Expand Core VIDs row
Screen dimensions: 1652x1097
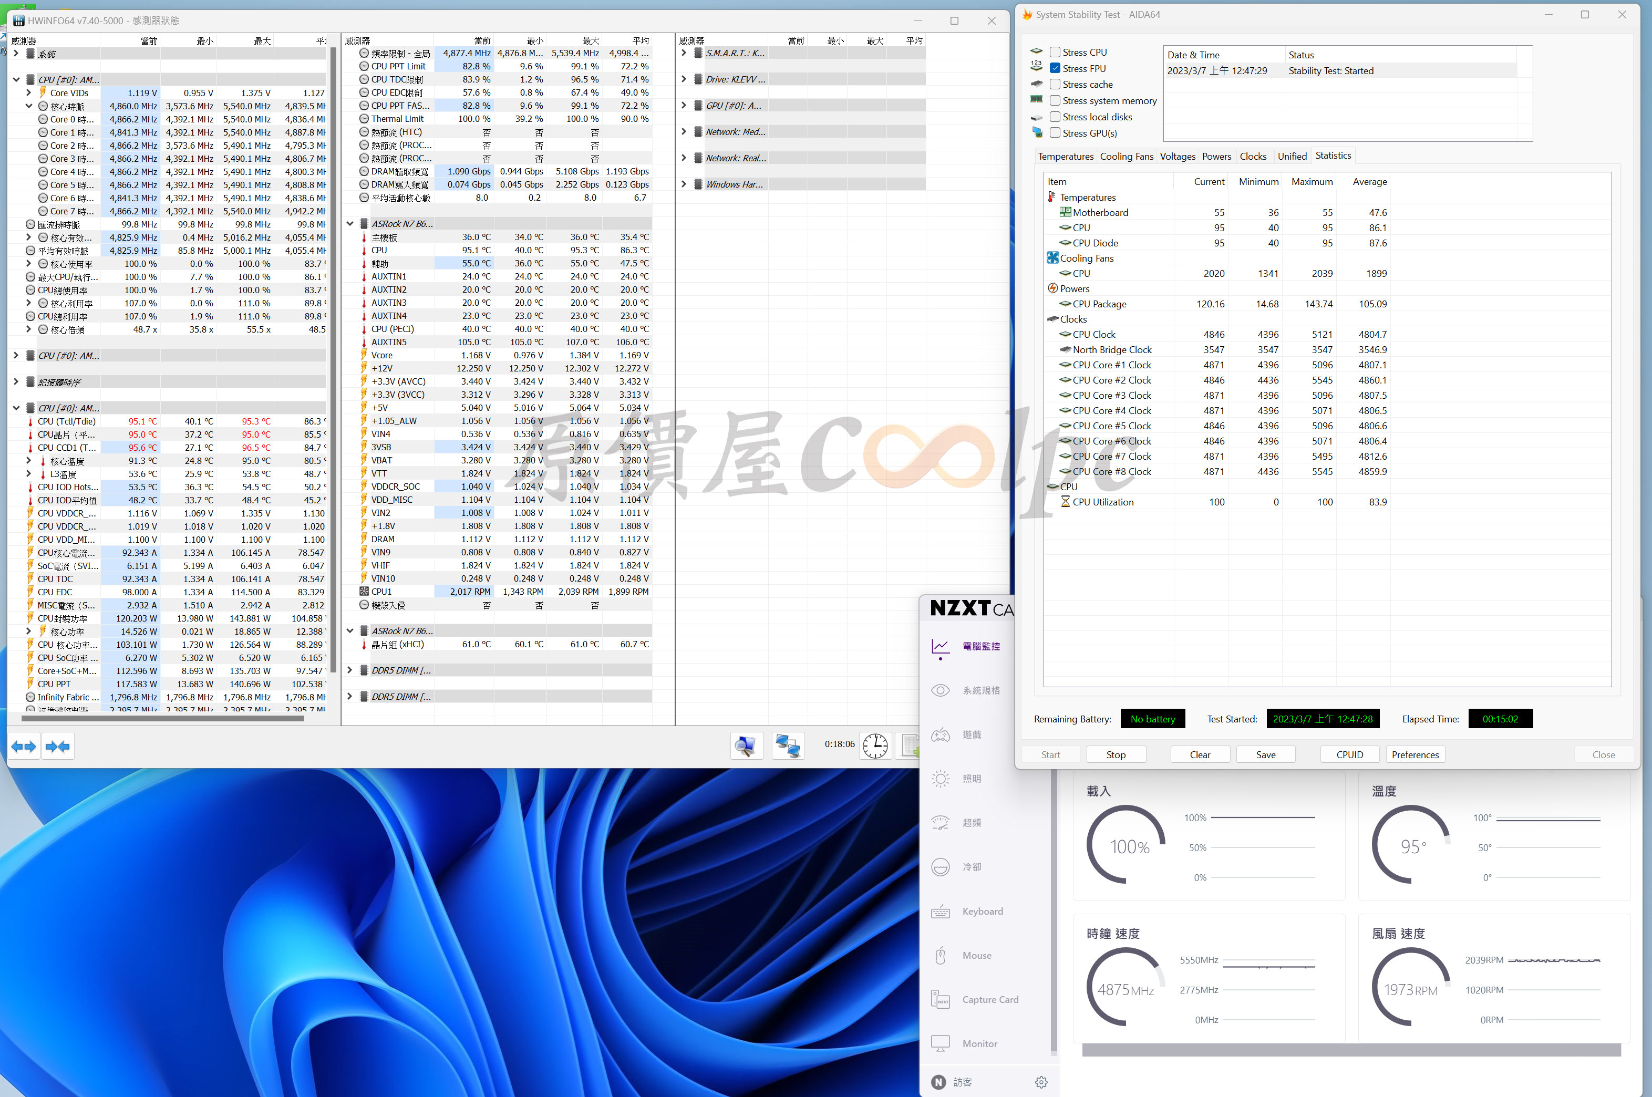coord(29,92)
